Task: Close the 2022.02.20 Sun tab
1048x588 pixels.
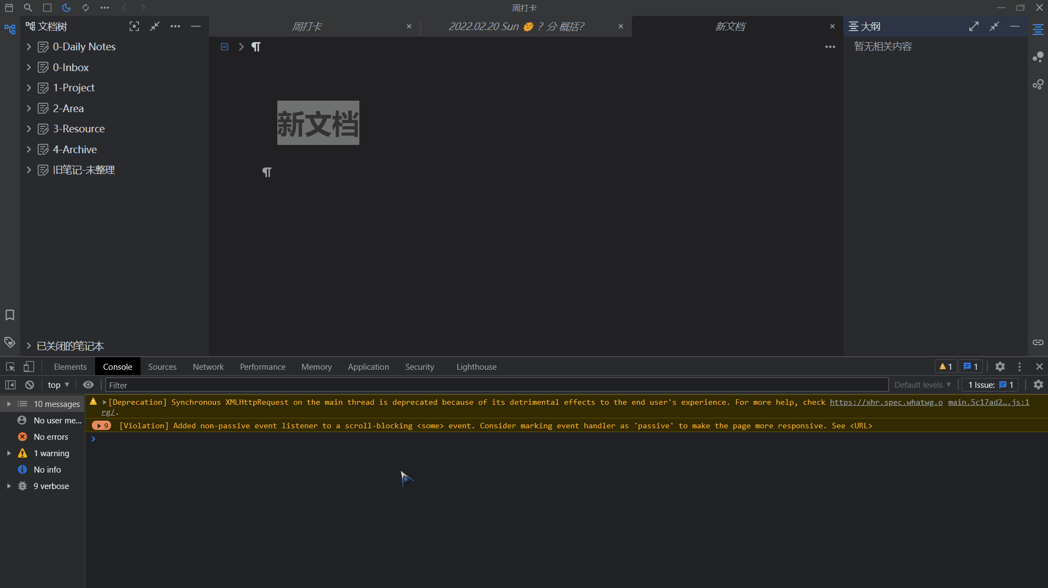Action: [621, 26]
